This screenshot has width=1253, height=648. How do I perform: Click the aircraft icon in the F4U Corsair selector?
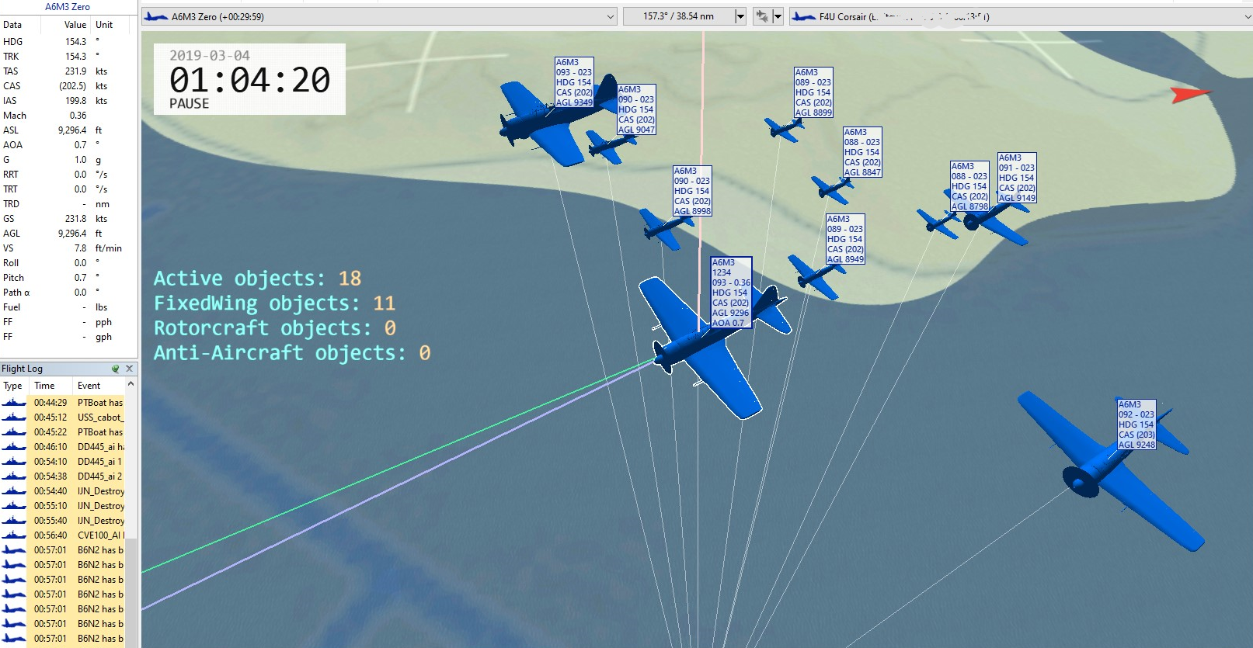click(804, 16)
